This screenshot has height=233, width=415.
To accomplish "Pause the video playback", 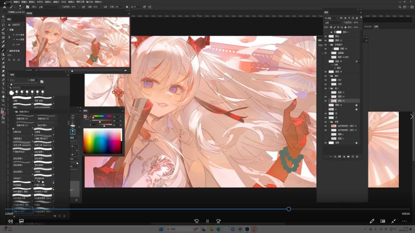I will point(207,221).
